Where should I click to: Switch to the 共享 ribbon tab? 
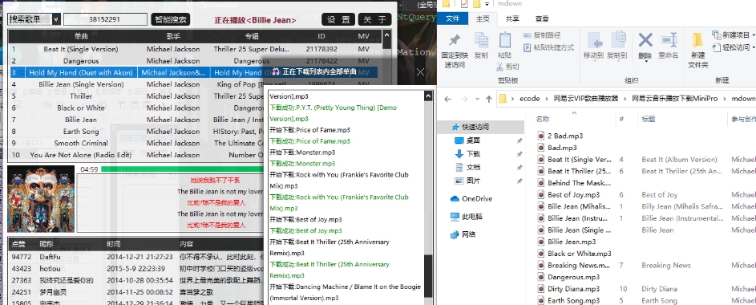click(x=512, y=18)
